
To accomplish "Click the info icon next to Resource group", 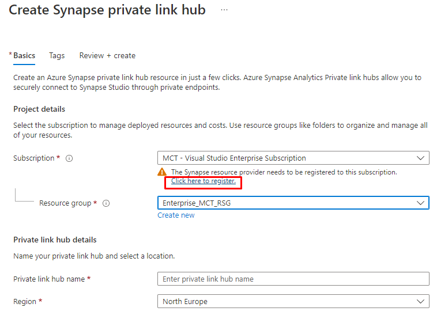I will (106, 203).
